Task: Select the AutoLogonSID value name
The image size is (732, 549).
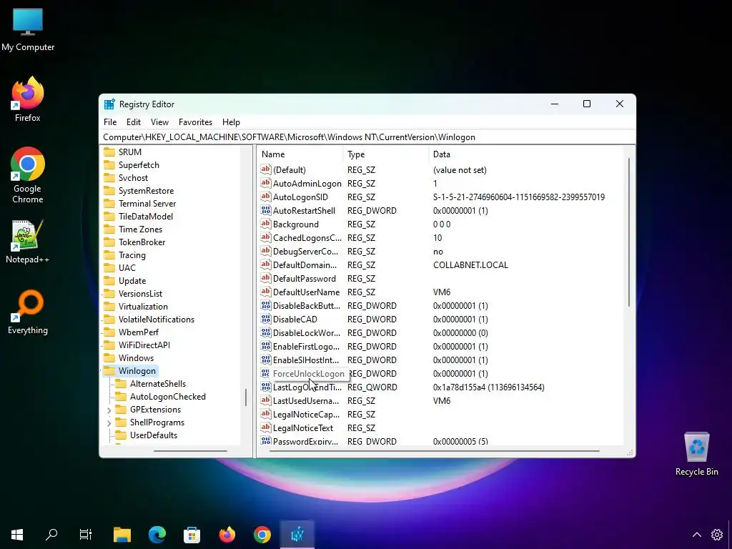Action: 301,197
